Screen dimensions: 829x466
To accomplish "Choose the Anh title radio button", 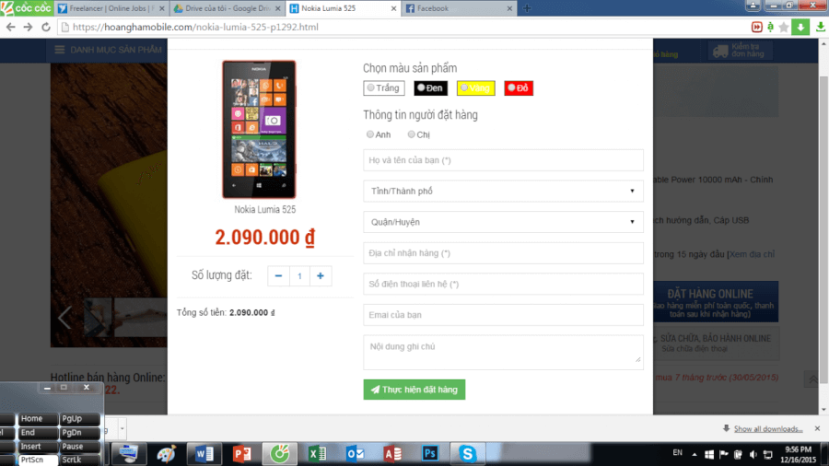I will (x=370, y=134).
